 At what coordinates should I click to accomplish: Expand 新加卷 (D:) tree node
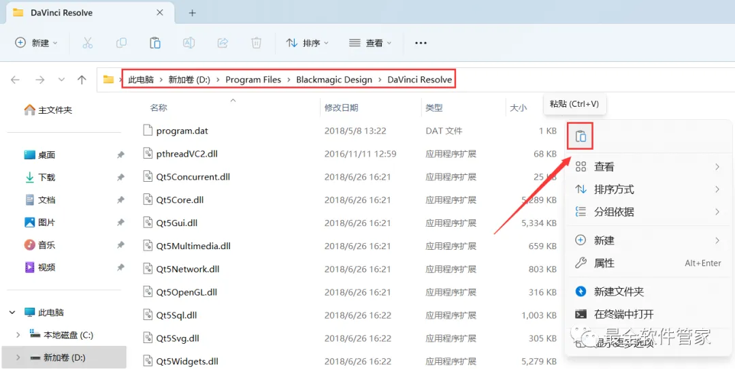click(18, 357)
